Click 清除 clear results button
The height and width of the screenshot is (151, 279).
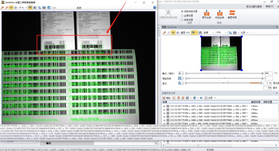[x=166, y=98]
